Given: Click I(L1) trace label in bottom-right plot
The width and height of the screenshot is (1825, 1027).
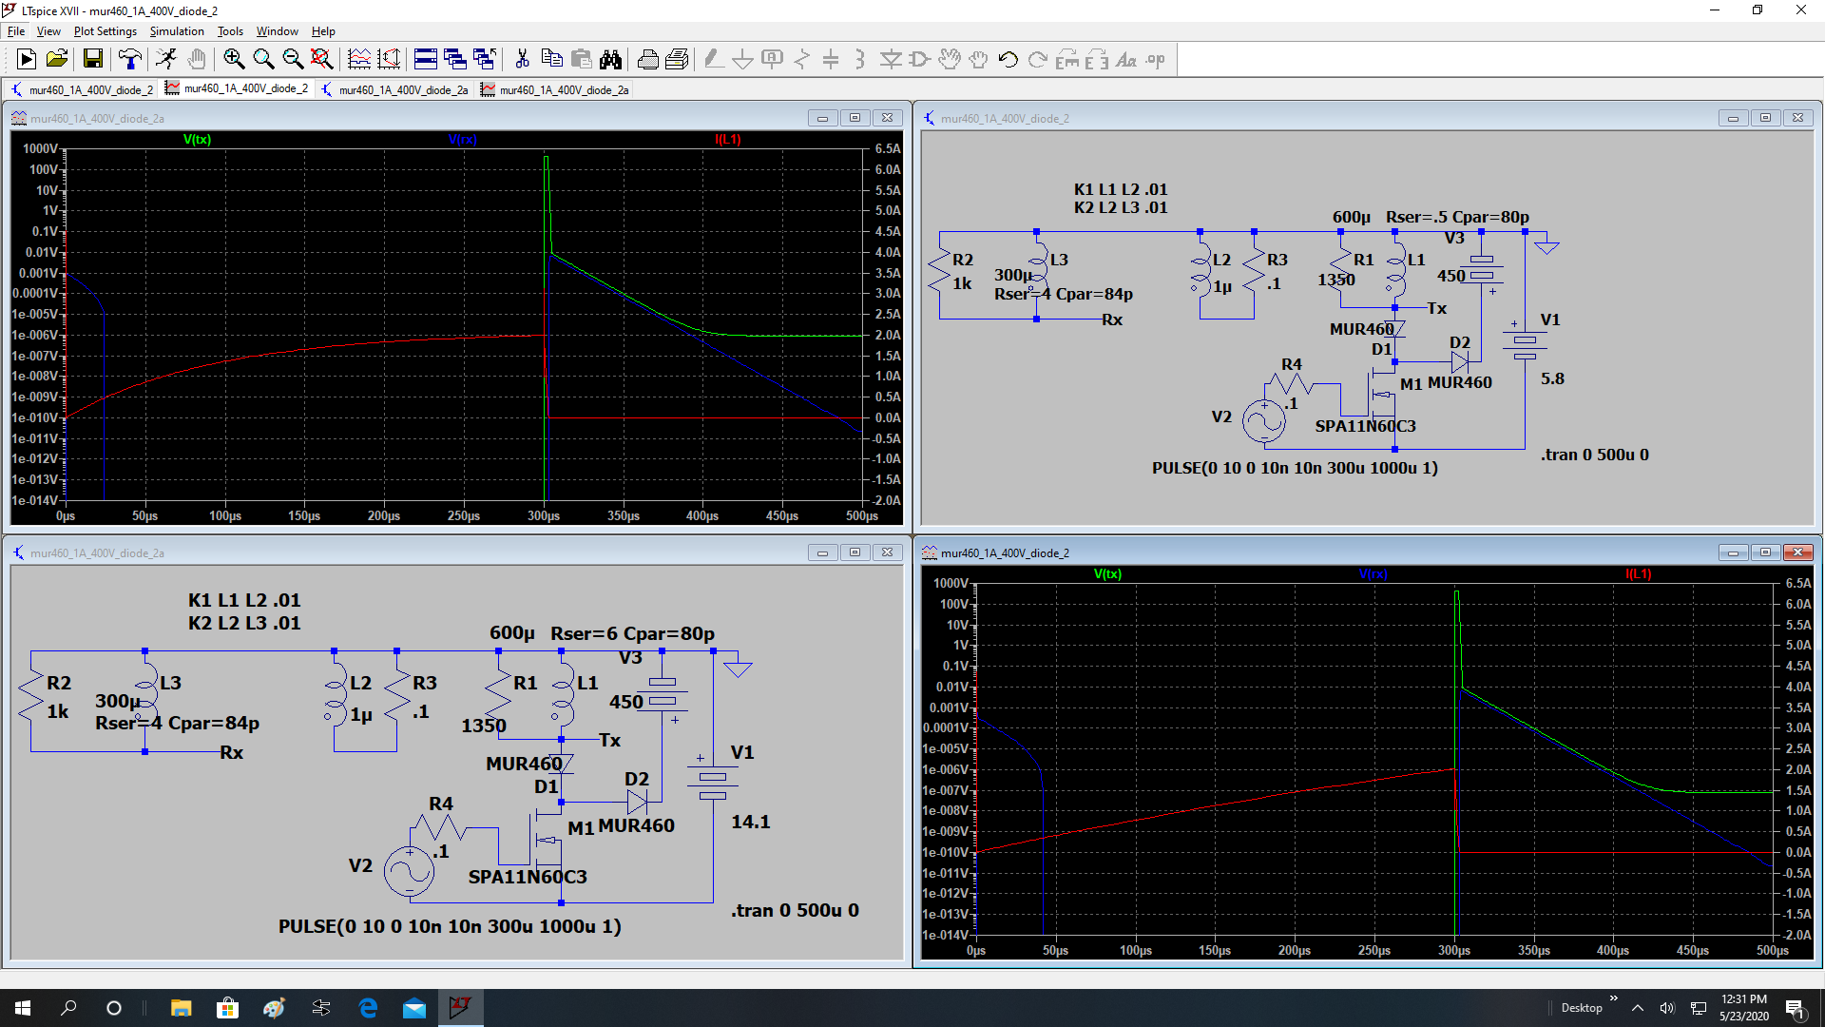Looking at the screenshot, I should [1638, 574].
